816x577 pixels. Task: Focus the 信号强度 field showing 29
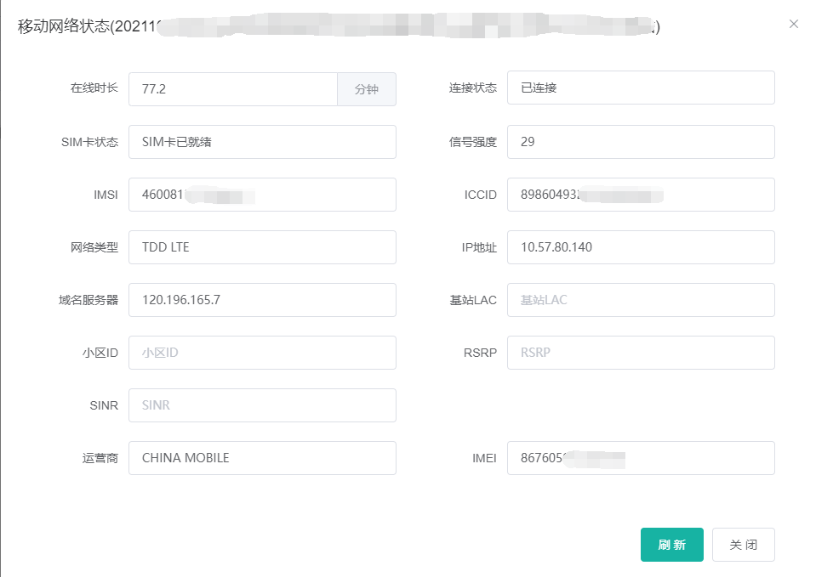[640, 142]
